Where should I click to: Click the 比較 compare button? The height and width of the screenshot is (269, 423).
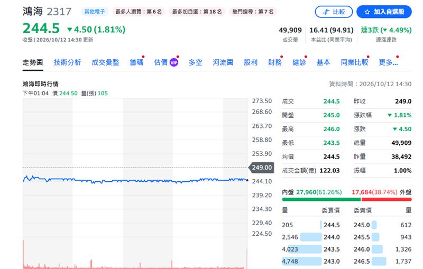334,12
